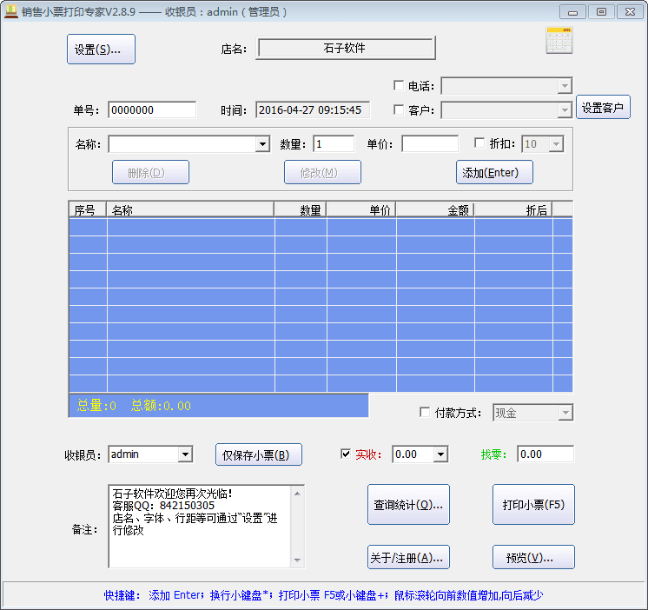
Task: Expand the 电话 dropdown list
Action: point(565,86)
